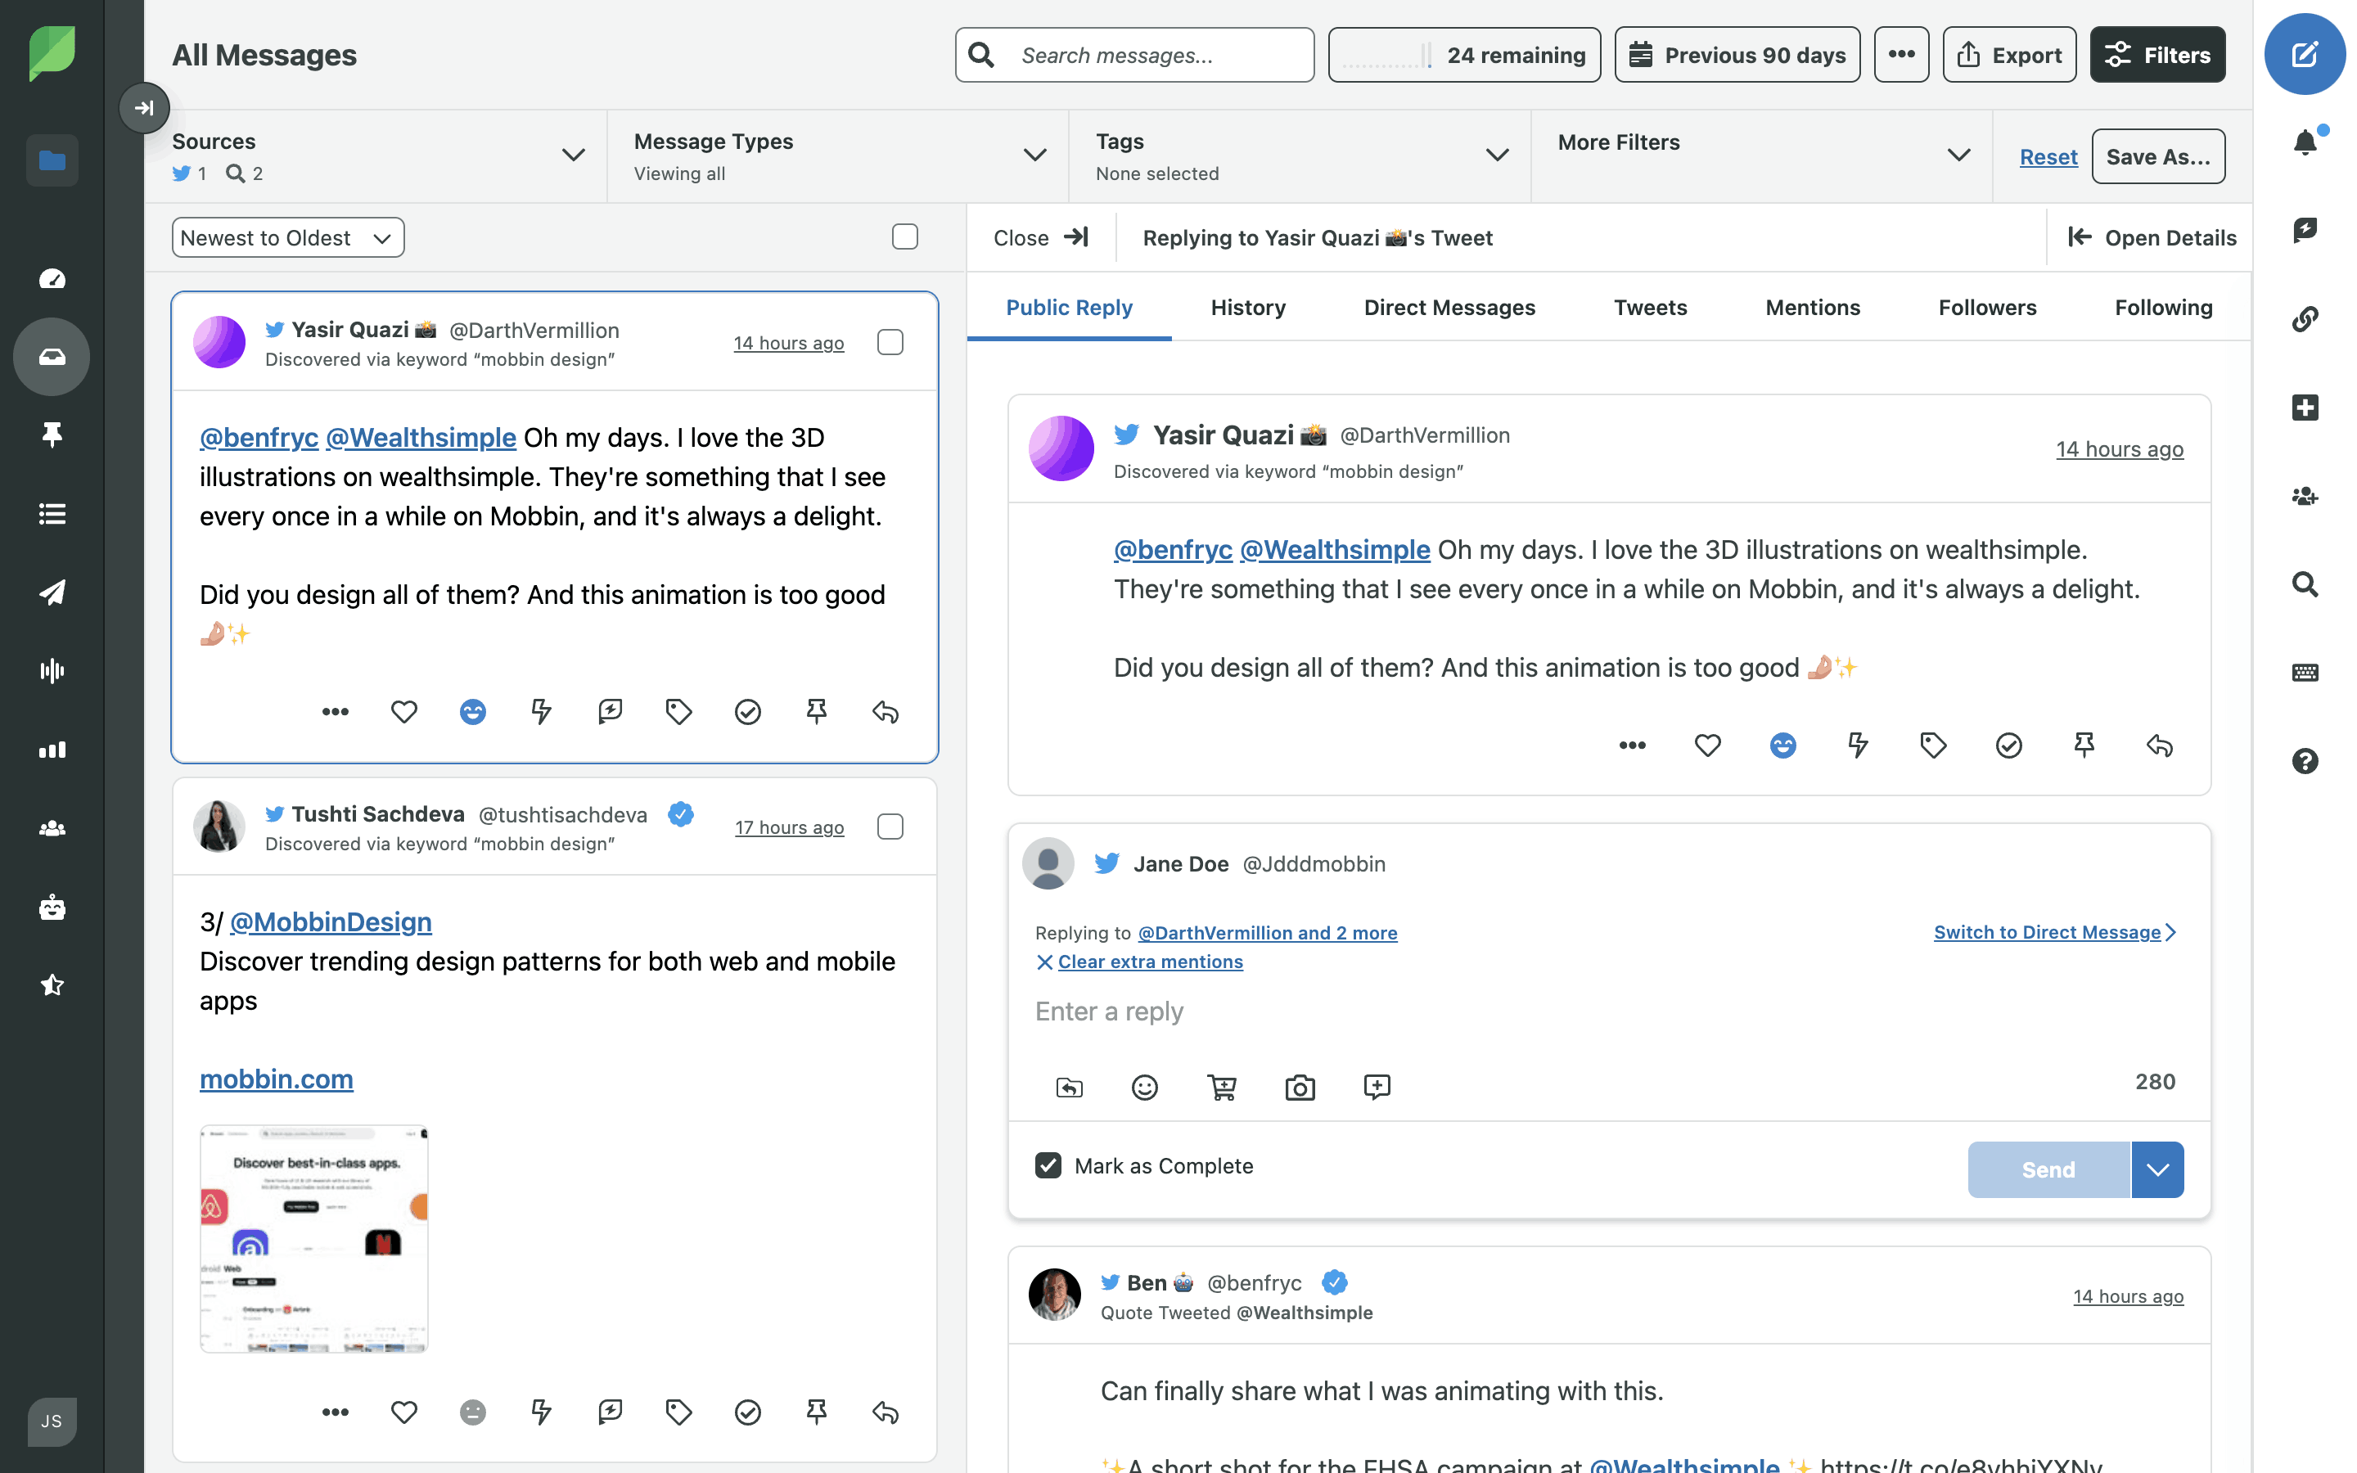Open the Newest to Oldest sort dropdown
Viewport: 2357px width, 1473px height.
click(287, 237)
